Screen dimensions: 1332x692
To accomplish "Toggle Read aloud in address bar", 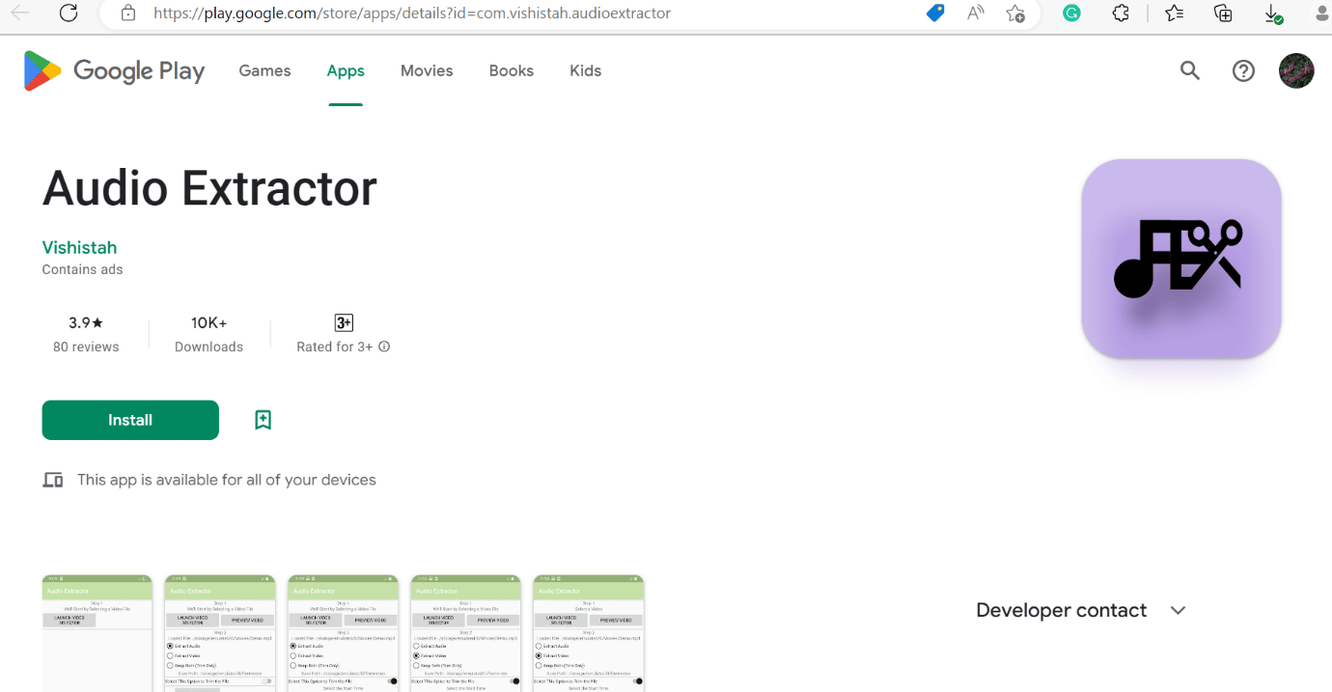I will 976,14.
